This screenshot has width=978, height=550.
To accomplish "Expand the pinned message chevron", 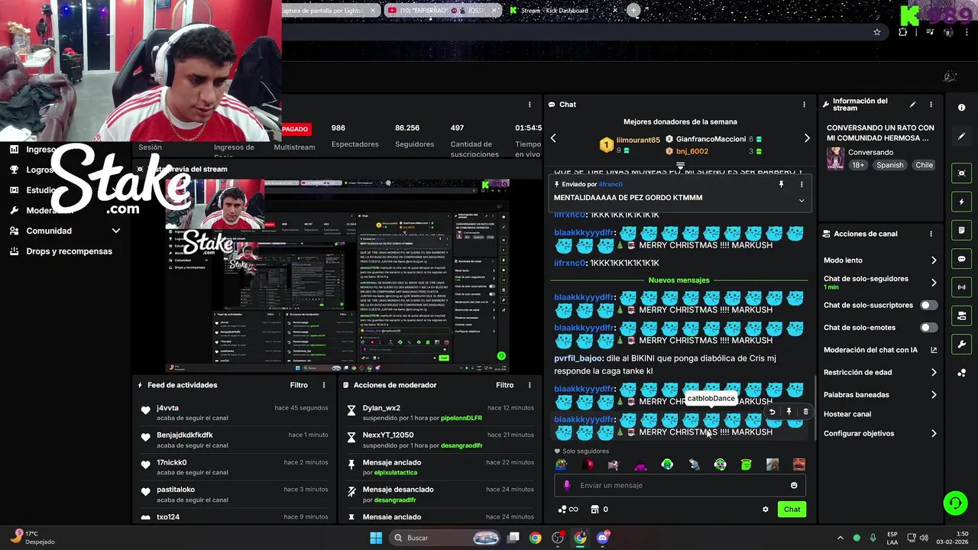I will pyautogui.click(x=802, y=200).
